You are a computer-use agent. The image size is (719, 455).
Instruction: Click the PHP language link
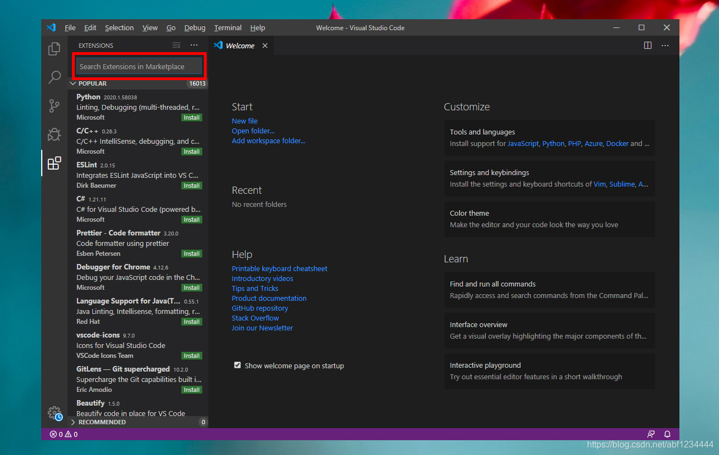click(x=574, y=143)
